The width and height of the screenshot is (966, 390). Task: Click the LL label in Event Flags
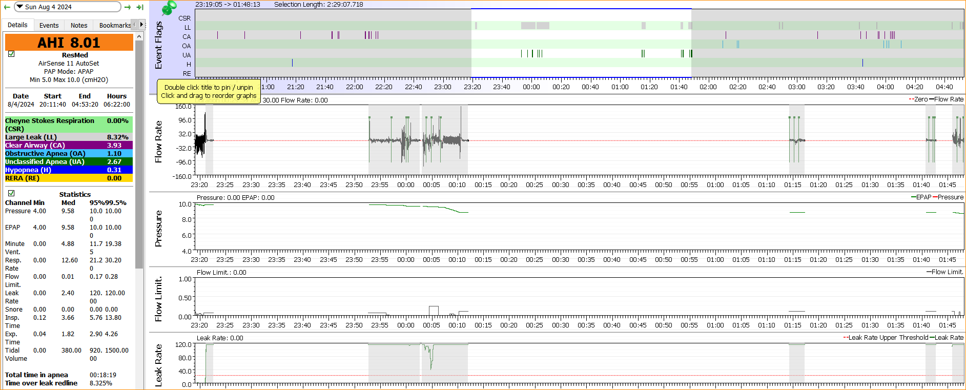pos(187,27)
